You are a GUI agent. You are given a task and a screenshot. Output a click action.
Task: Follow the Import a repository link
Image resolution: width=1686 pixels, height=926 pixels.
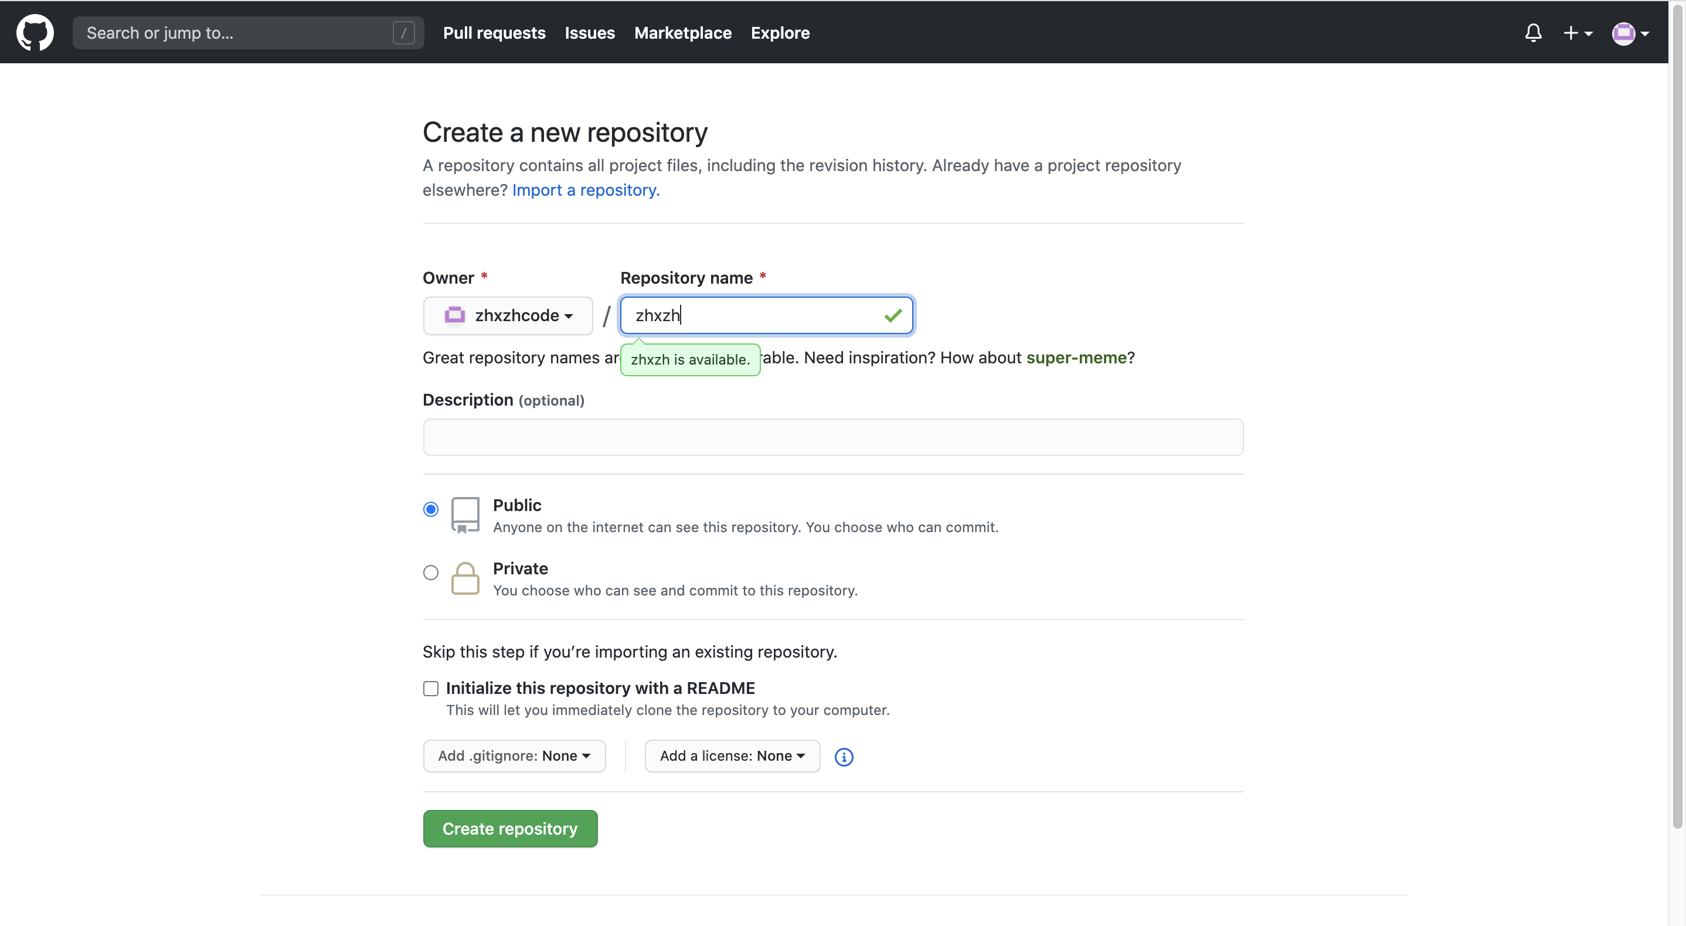586,190
